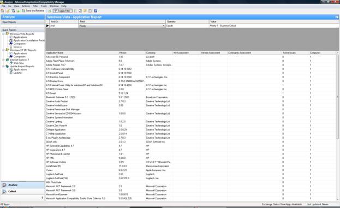Sort by the Active Issues column header
Screen dimensions: 340x208
pyautogui.click(x=295, y=53)
